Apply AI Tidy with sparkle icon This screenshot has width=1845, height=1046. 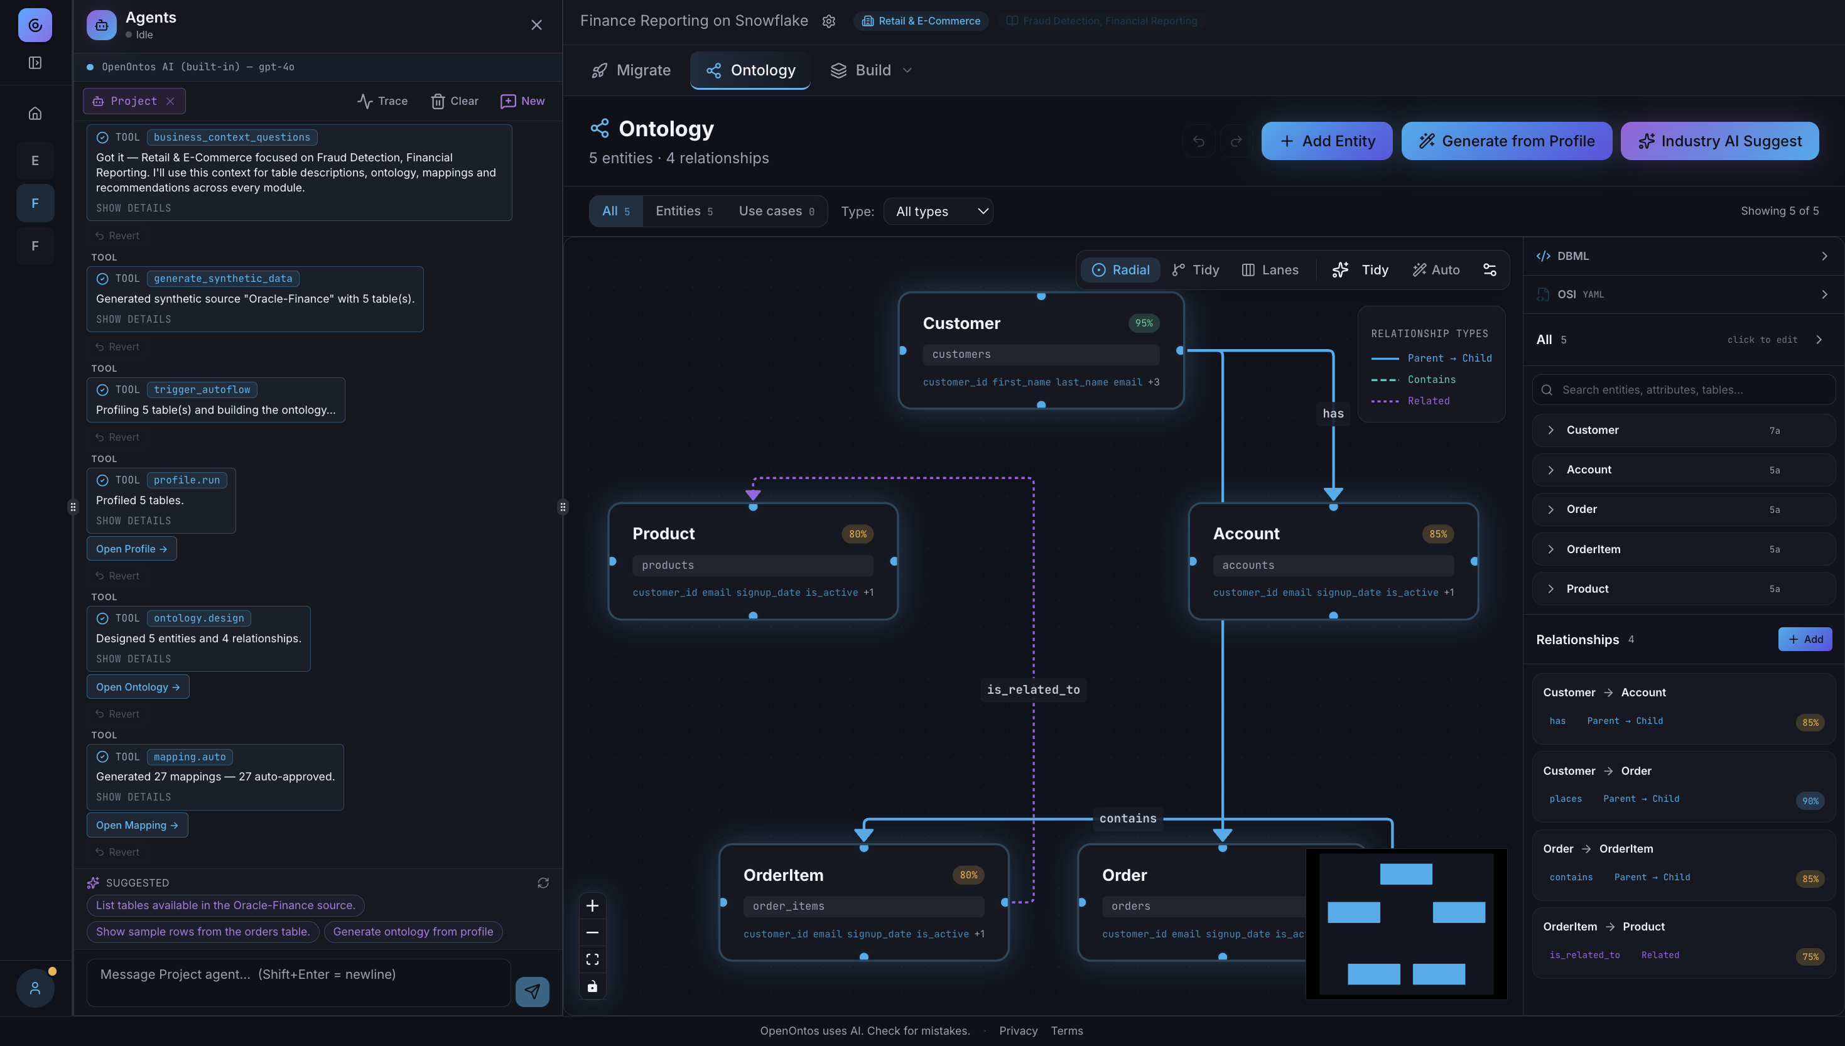click(x=1360, y=270)
